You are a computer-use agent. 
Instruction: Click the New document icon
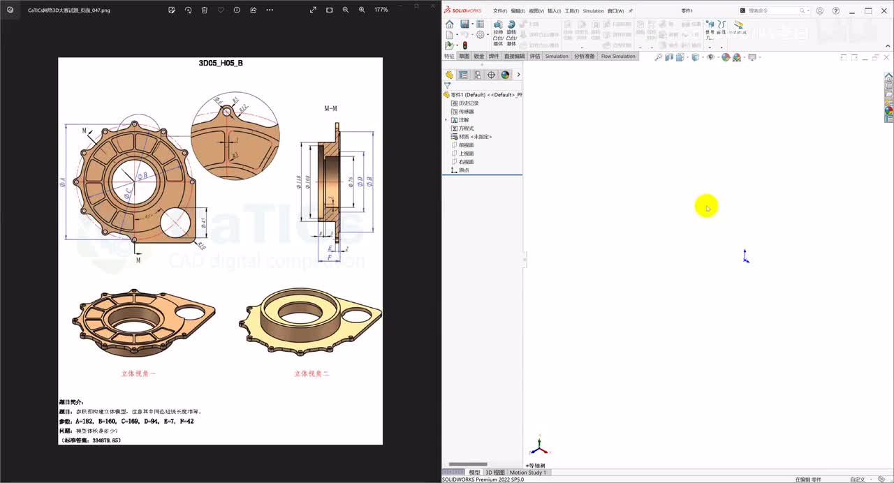(x=449, y=34)
